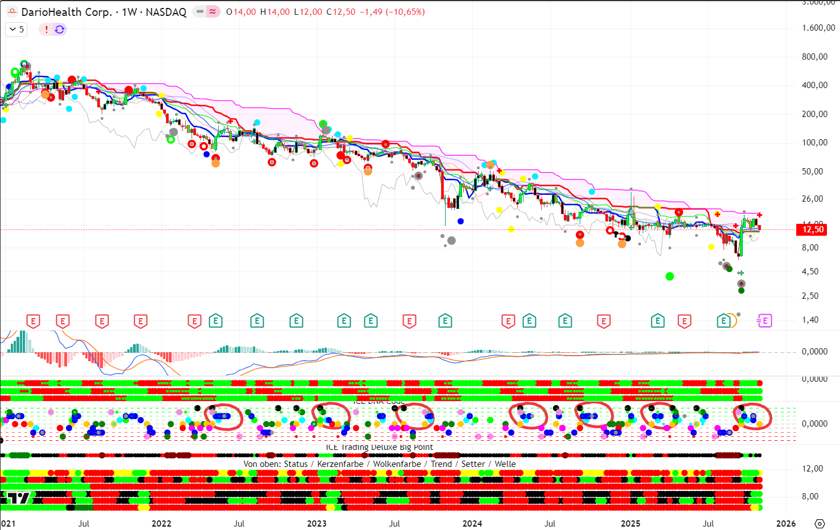Open the purple upcoming earnings marker
The width and height of the screenshot is (840, 530).
(764, 321)
